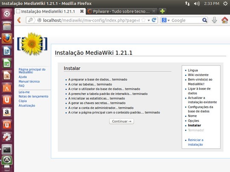Open the Google search engine selector dropdown
This screenshot has height=172, width=230.
(x=166, y=20)
